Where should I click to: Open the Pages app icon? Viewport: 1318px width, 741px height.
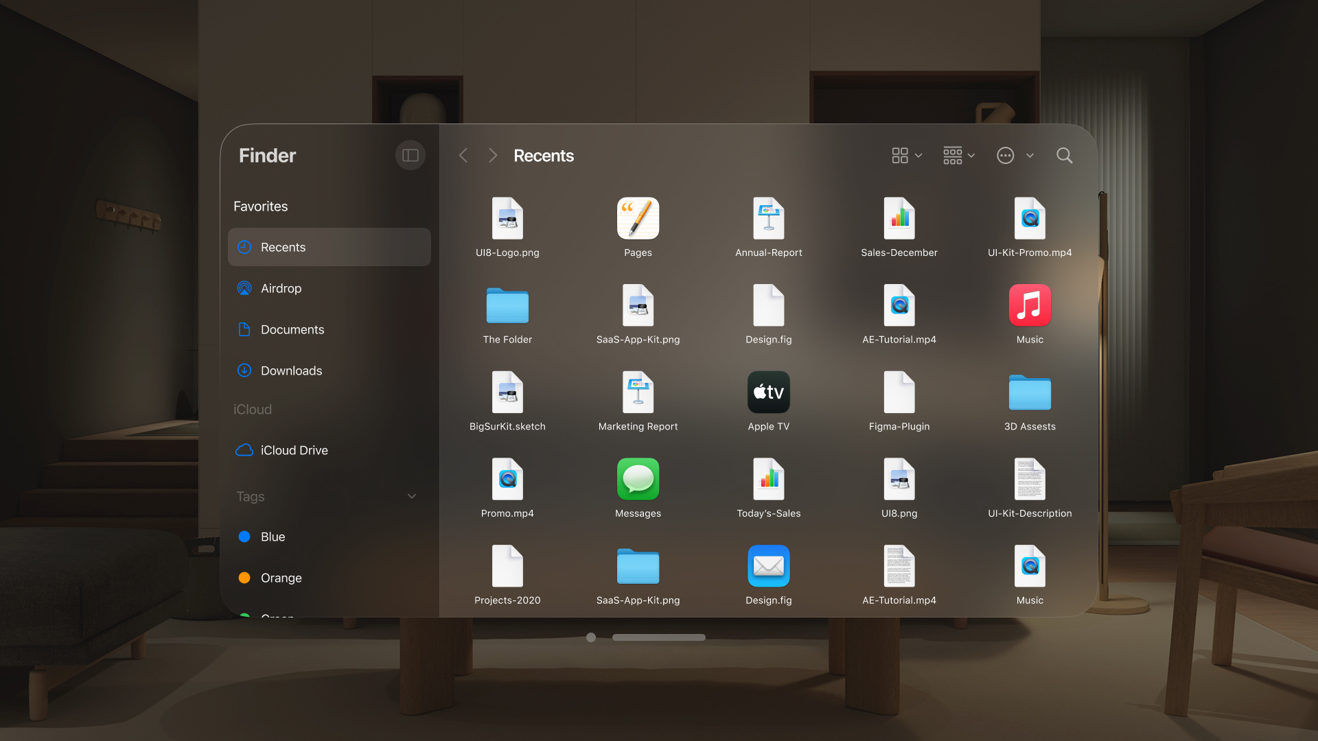(x=638, y=219)
